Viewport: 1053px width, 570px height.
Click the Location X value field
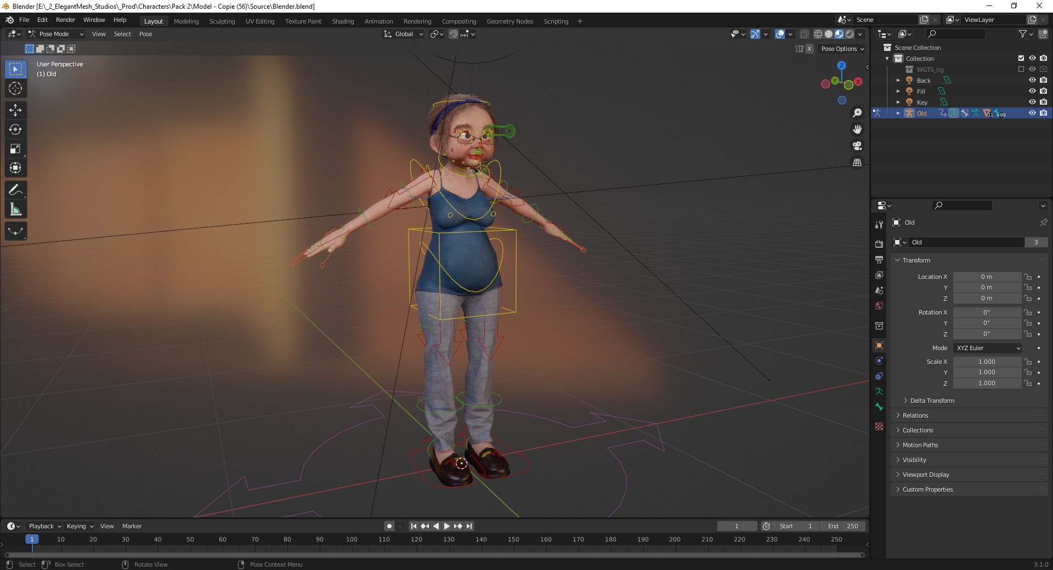tap(987, 277)
